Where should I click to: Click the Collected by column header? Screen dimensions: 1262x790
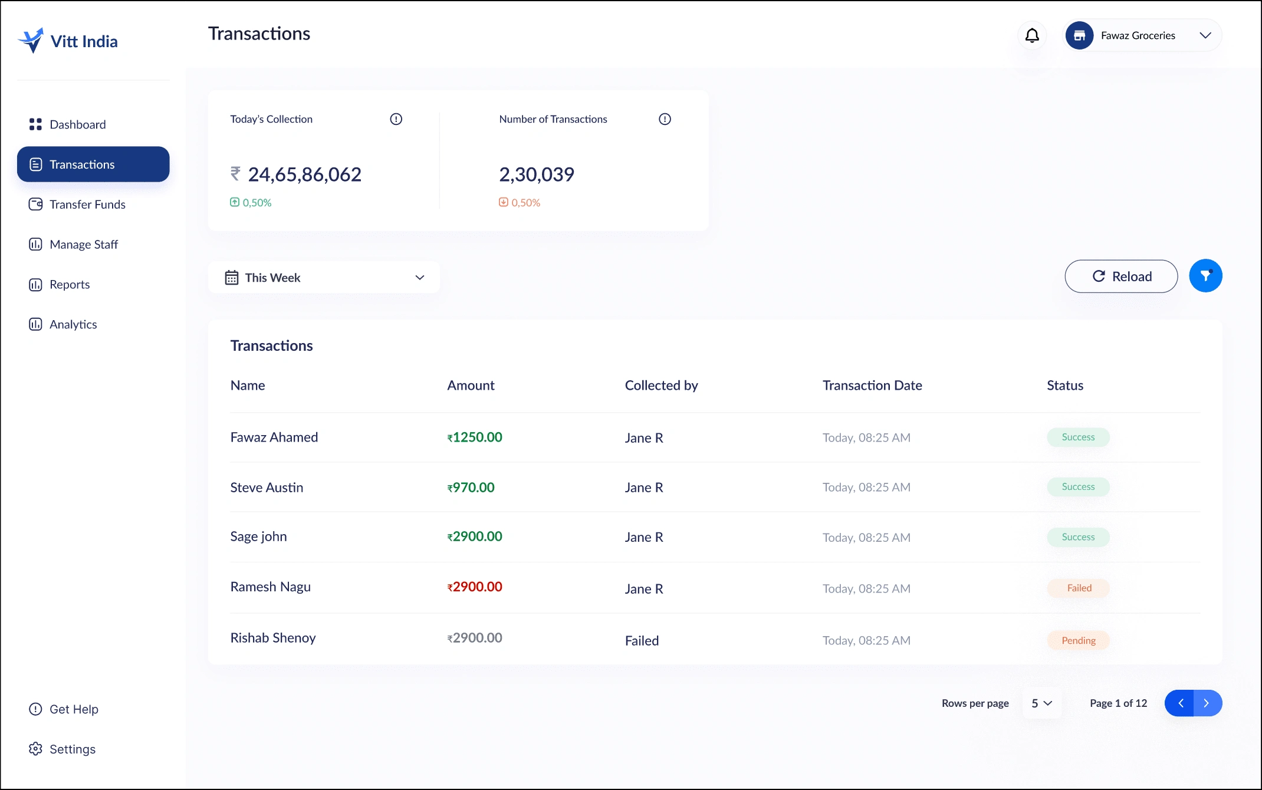[661, 386]
